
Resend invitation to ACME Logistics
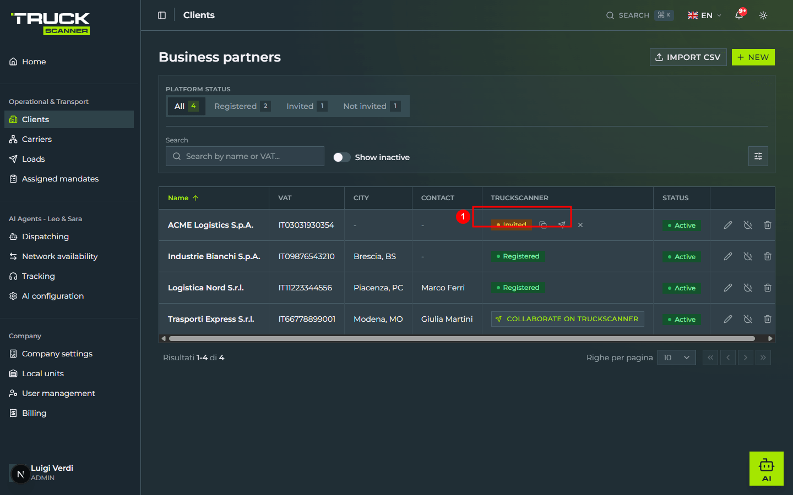[562, 225]
